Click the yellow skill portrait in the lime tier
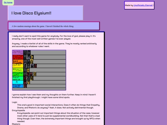This screenshot has height=125, width=167. click(x=28, y=70)
